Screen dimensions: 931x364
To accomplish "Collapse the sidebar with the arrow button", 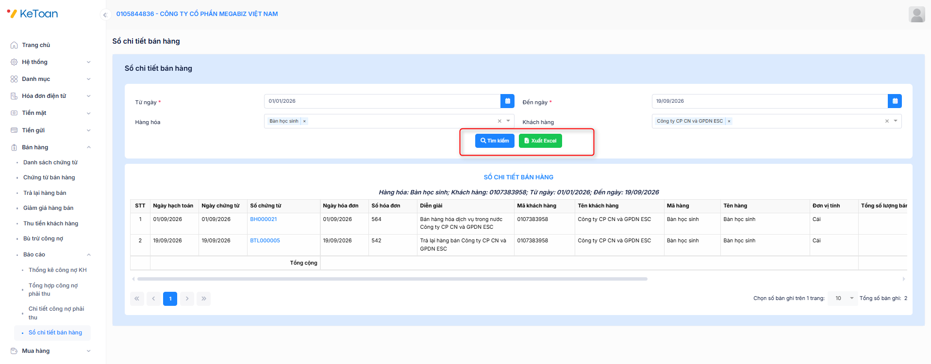I will (105, 15).
